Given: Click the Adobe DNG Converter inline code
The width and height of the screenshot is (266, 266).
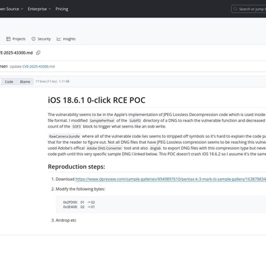Looking at the screenshot, I should (x=104, y=148).
